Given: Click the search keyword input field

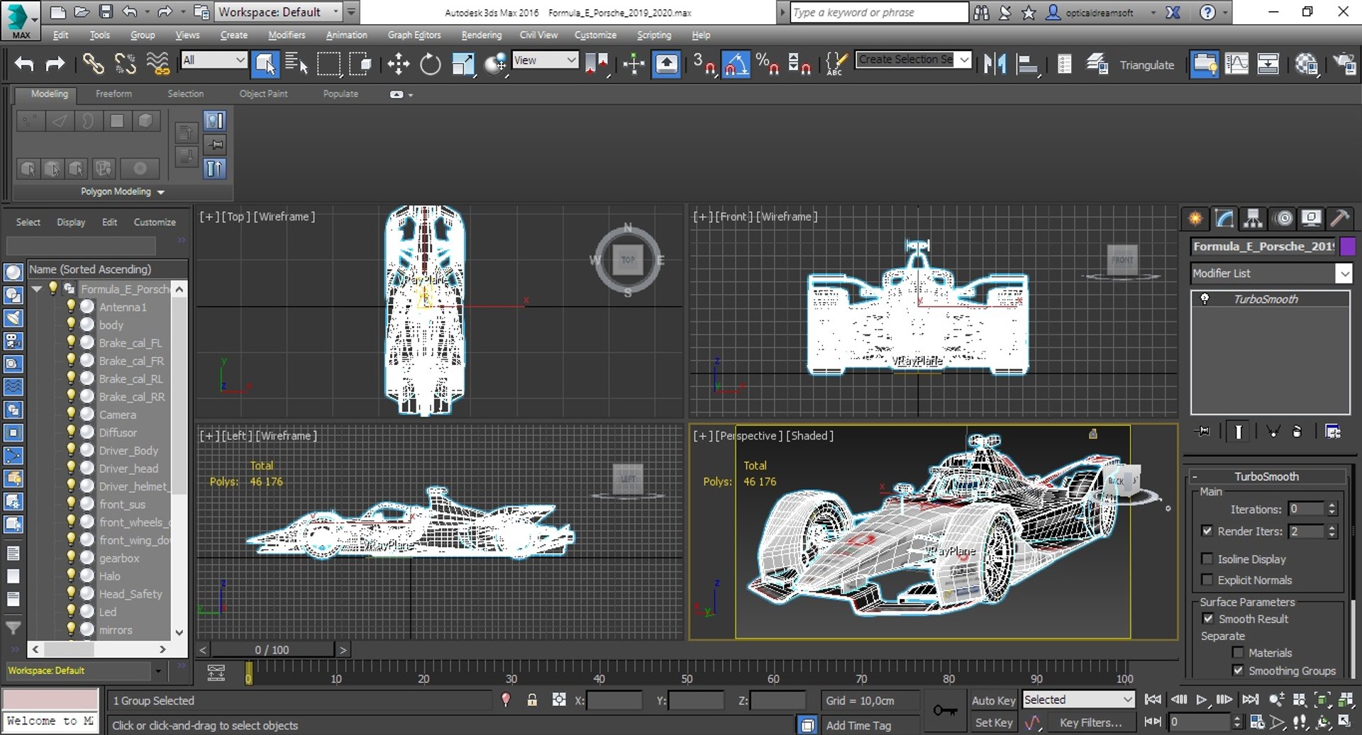Looking at the screenshot, I should point(878,12).
